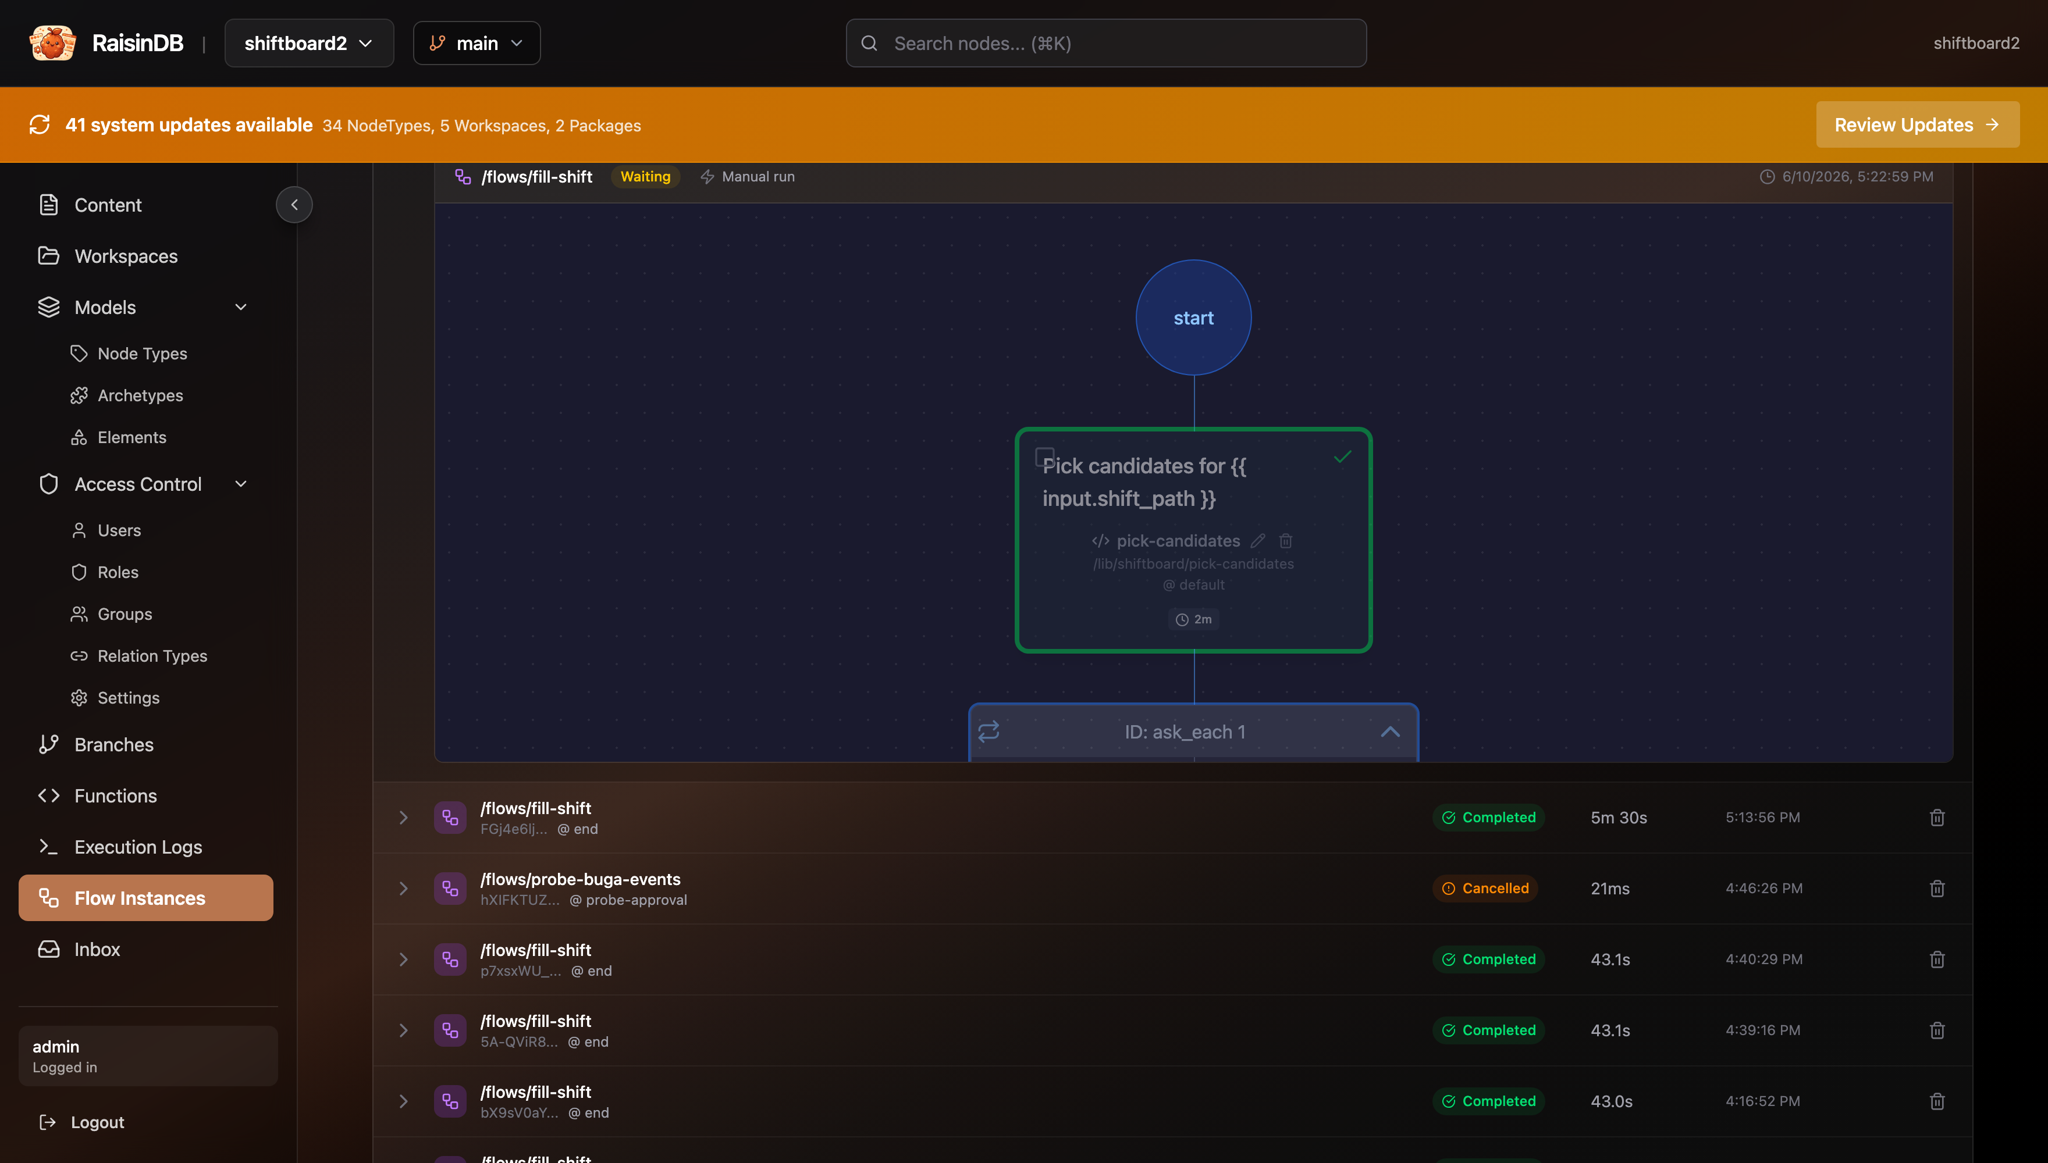
Task: Click the Cancelled status badge
Action: click(1485, 888)
